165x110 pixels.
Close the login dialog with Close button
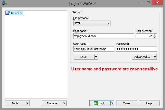click(127, 103)
